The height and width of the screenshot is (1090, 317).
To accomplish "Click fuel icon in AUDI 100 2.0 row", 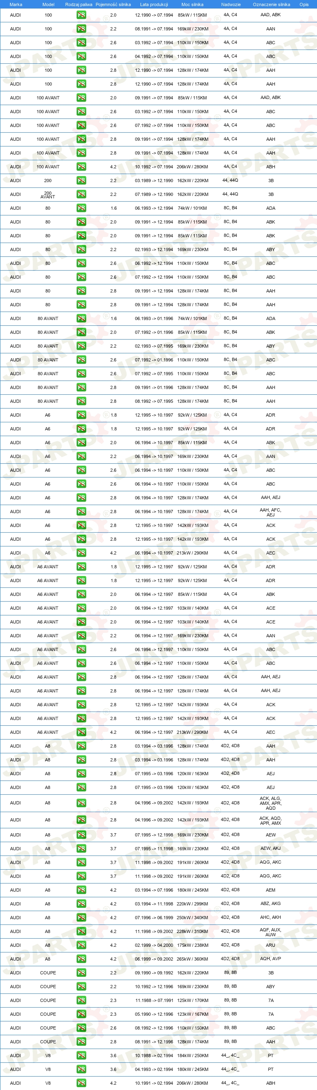I will point(81,15).
